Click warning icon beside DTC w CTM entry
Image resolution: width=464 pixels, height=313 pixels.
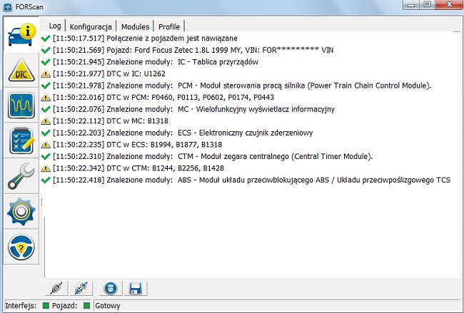pyautogui.click(x=46, y=168)
